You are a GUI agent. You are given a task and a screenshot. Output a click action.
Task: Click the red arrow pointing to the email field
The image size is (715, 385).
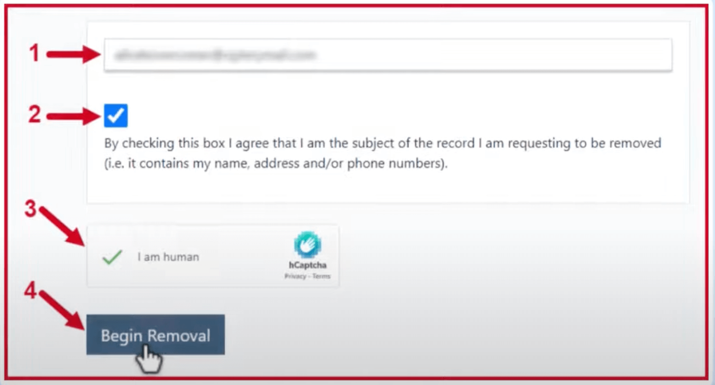click(x=74, y=54)
